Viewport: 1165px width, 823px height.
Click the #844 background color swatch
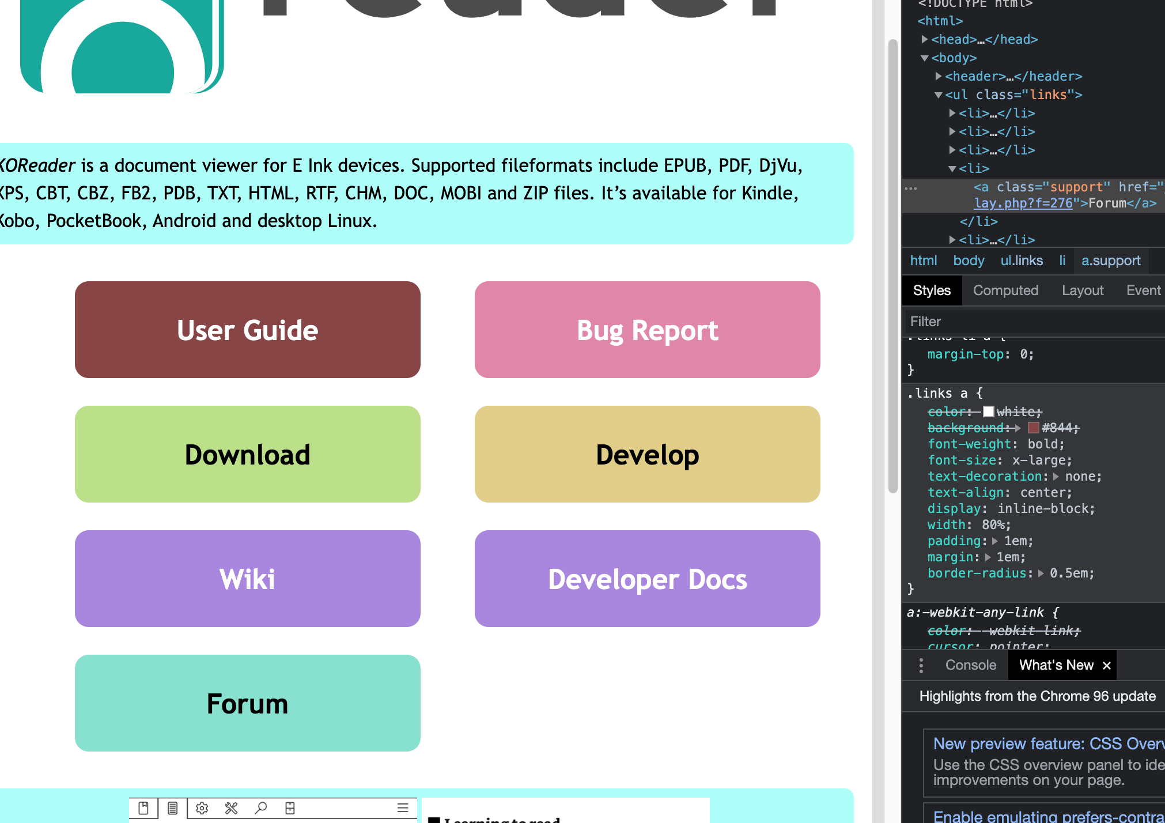pyautogui.click(x=1033, y=428)
